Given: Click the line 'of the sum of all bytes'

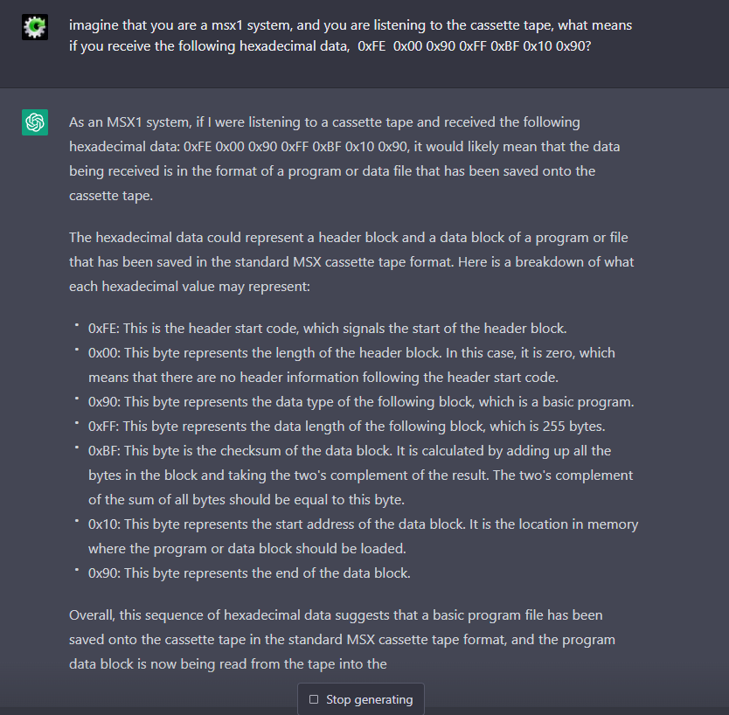Looking at the screenshot, I should (x=246, y=500).
